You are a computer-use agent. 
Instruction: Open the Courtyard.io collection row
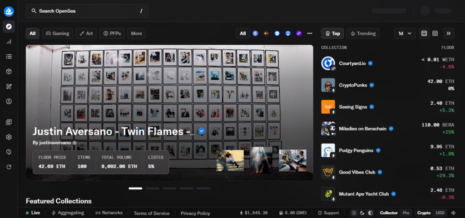pos(388,63)
